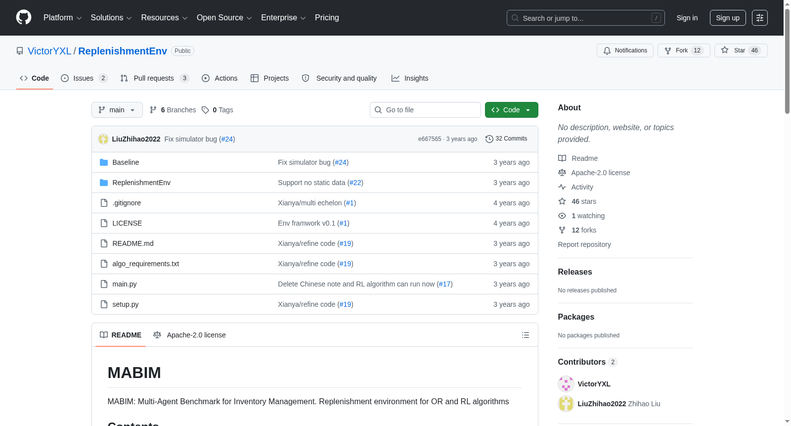This screenshot has width=791, height=426.
Task: Switch to the Insights tab
Action: (410, 78)
